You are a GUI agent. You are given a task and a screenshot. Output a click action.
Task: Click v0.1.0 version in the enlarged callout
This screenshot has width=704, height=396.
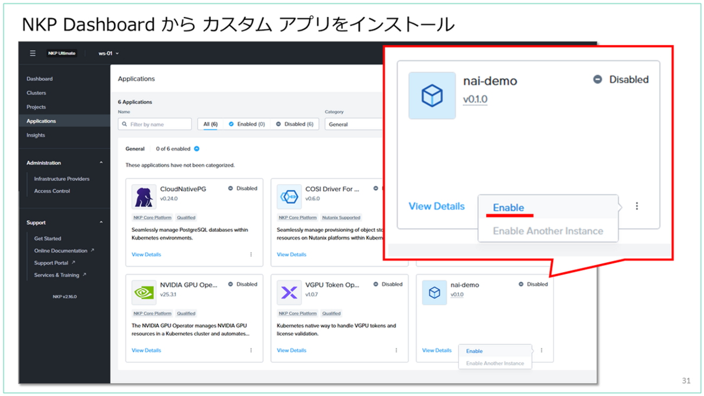[x=475, y=100]
